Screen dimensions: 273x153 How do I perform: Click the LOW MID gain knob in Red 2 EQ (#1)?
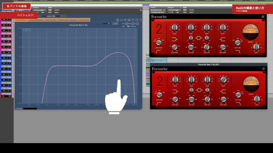coord(191,80)
